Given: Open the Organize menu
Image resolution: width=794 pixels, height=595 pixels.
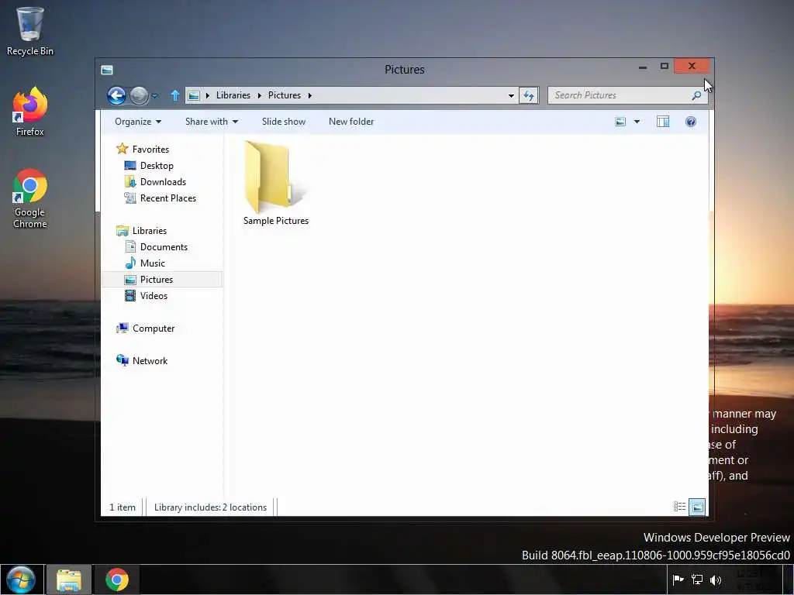Looking at the screenshot, I should 138,122.
